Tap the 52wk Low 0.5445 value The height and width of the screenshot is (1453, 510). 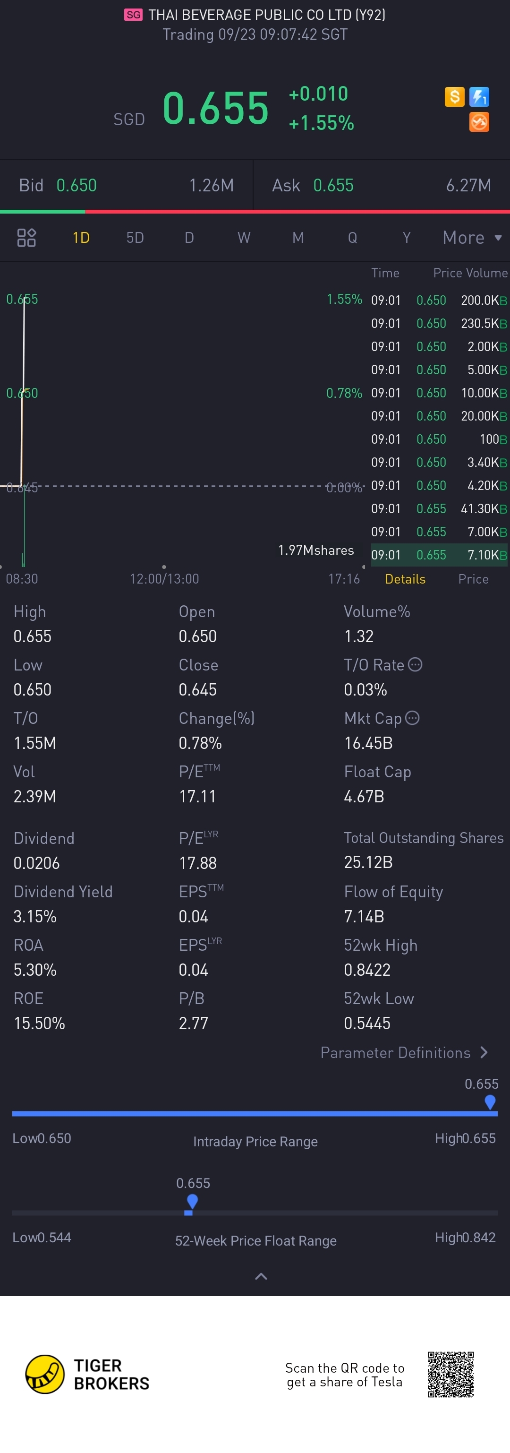(x=367, y=1023)
